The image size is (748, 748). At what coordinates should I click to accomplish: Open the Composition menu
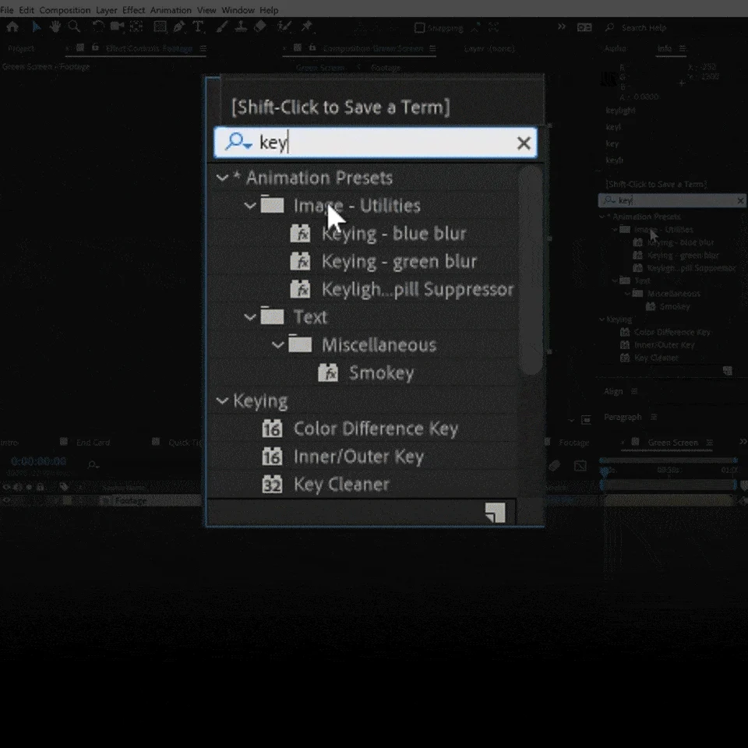point(65,10)
